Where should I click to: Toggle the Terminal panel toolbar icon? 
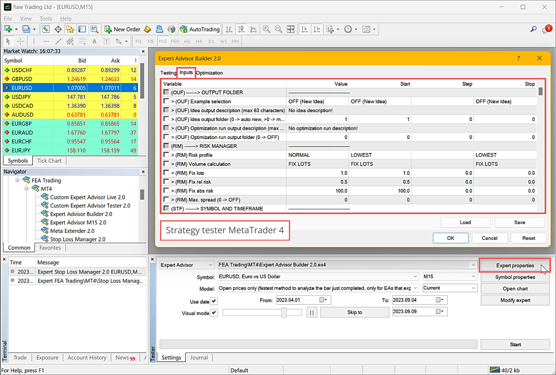coord(82,29)
